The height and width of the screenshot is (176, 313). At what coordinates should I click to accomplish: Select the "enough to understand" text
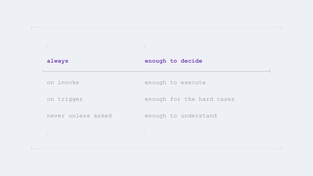point(181,116)
